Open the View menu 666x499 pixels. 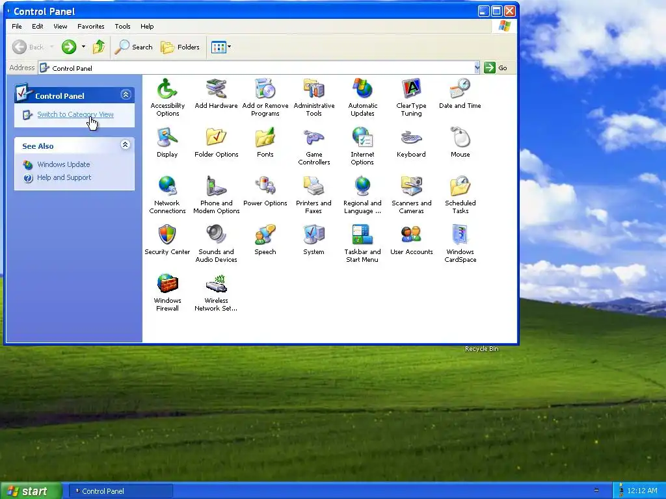[60, 26]
